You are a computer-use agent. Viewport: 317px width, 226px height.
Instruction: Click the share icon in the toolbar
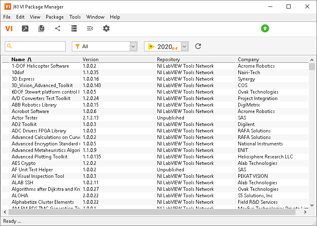58,28
